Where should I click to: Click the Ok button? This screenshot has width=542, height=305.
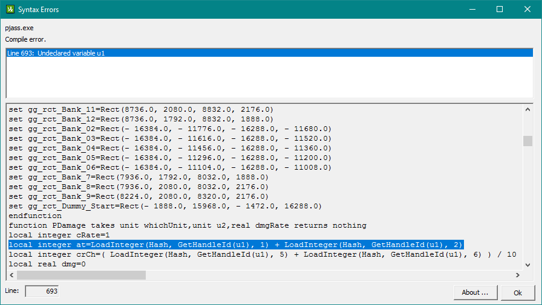click(x=517, y=292)
